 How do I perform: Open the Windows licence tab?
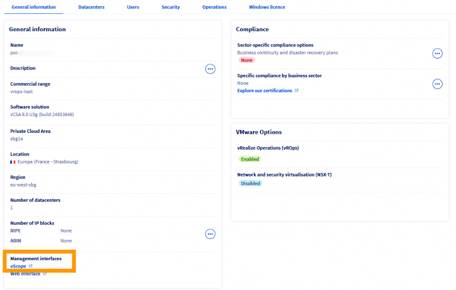pos(267,7)
